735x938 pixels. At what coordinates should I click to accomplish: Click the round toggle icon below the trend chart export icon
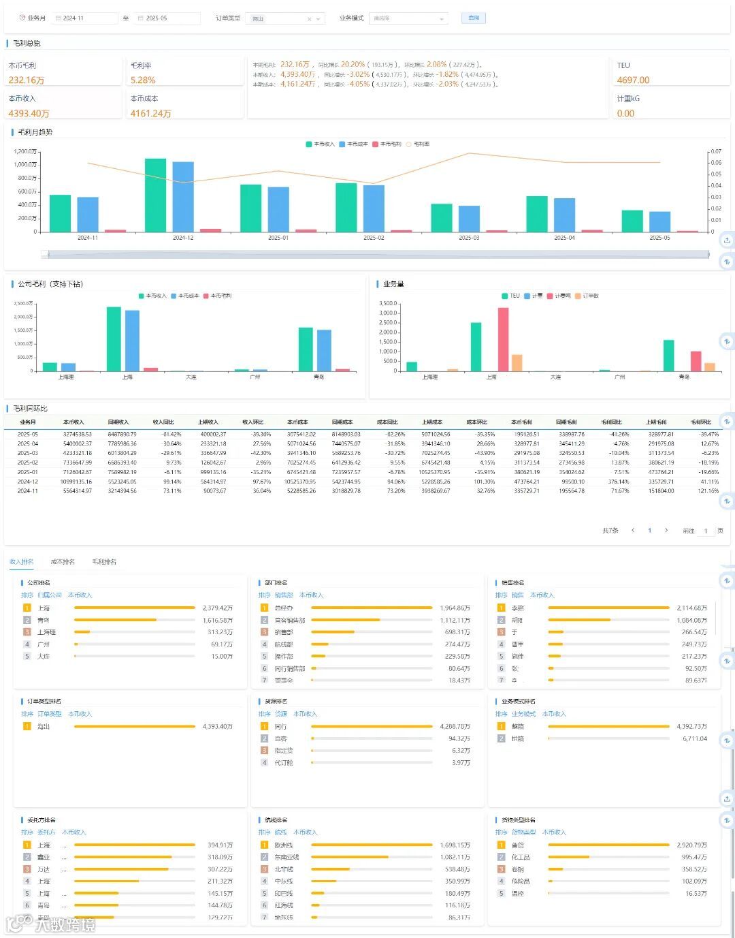click(727, 262)
